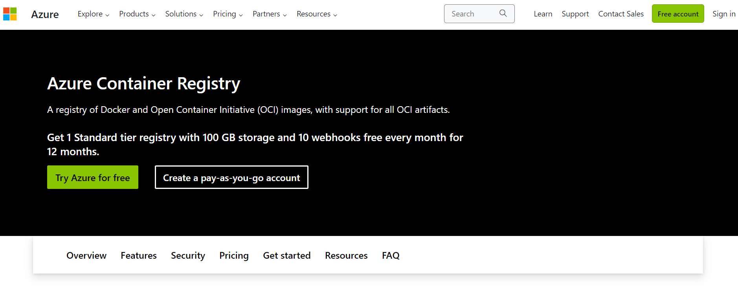The width and height of the screenshot is (738, 292).
Task: Click the Sign in link
Action: tap(724, 14)
